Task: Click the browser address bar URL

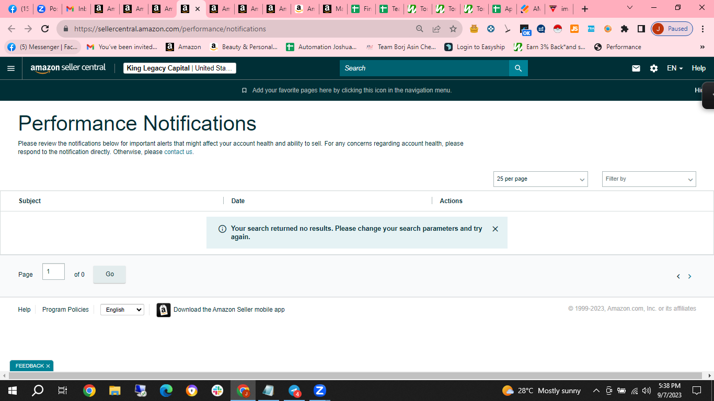Action: tap(170, 29)
